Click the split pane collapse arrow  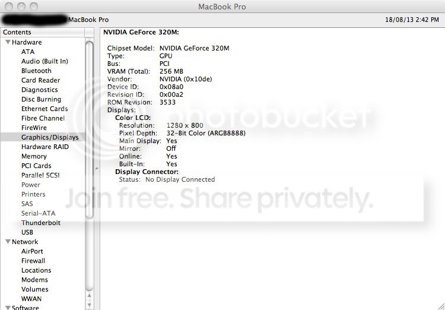[x=97, y=169]
